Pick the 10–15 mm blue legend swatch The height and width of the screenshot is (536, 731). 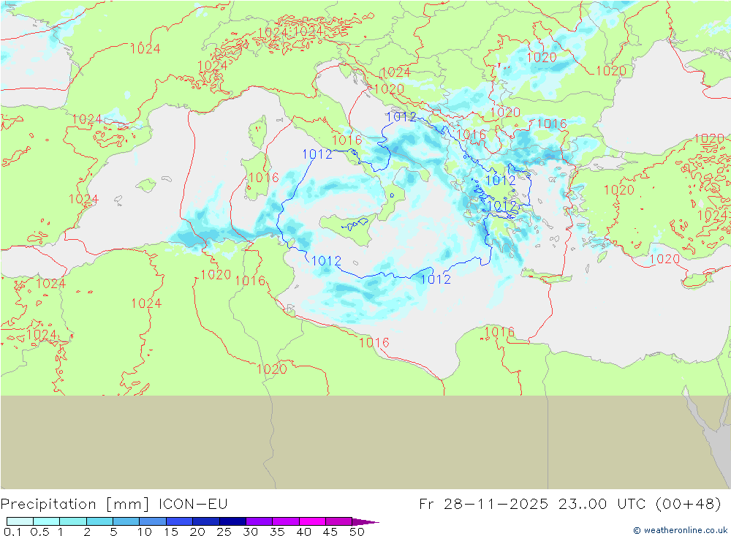(153, 521)
